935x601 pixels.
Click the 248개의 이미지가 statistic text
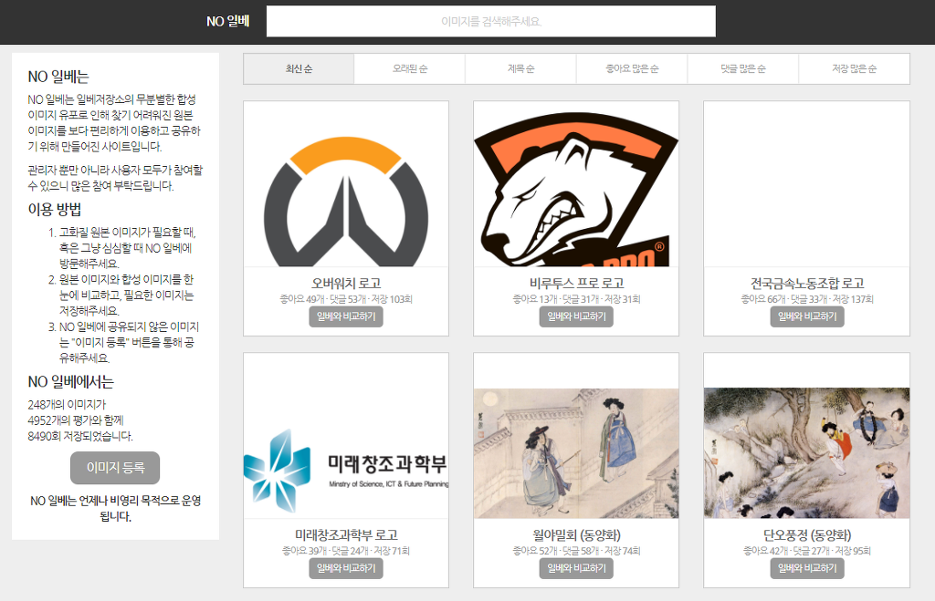(67, 404)
